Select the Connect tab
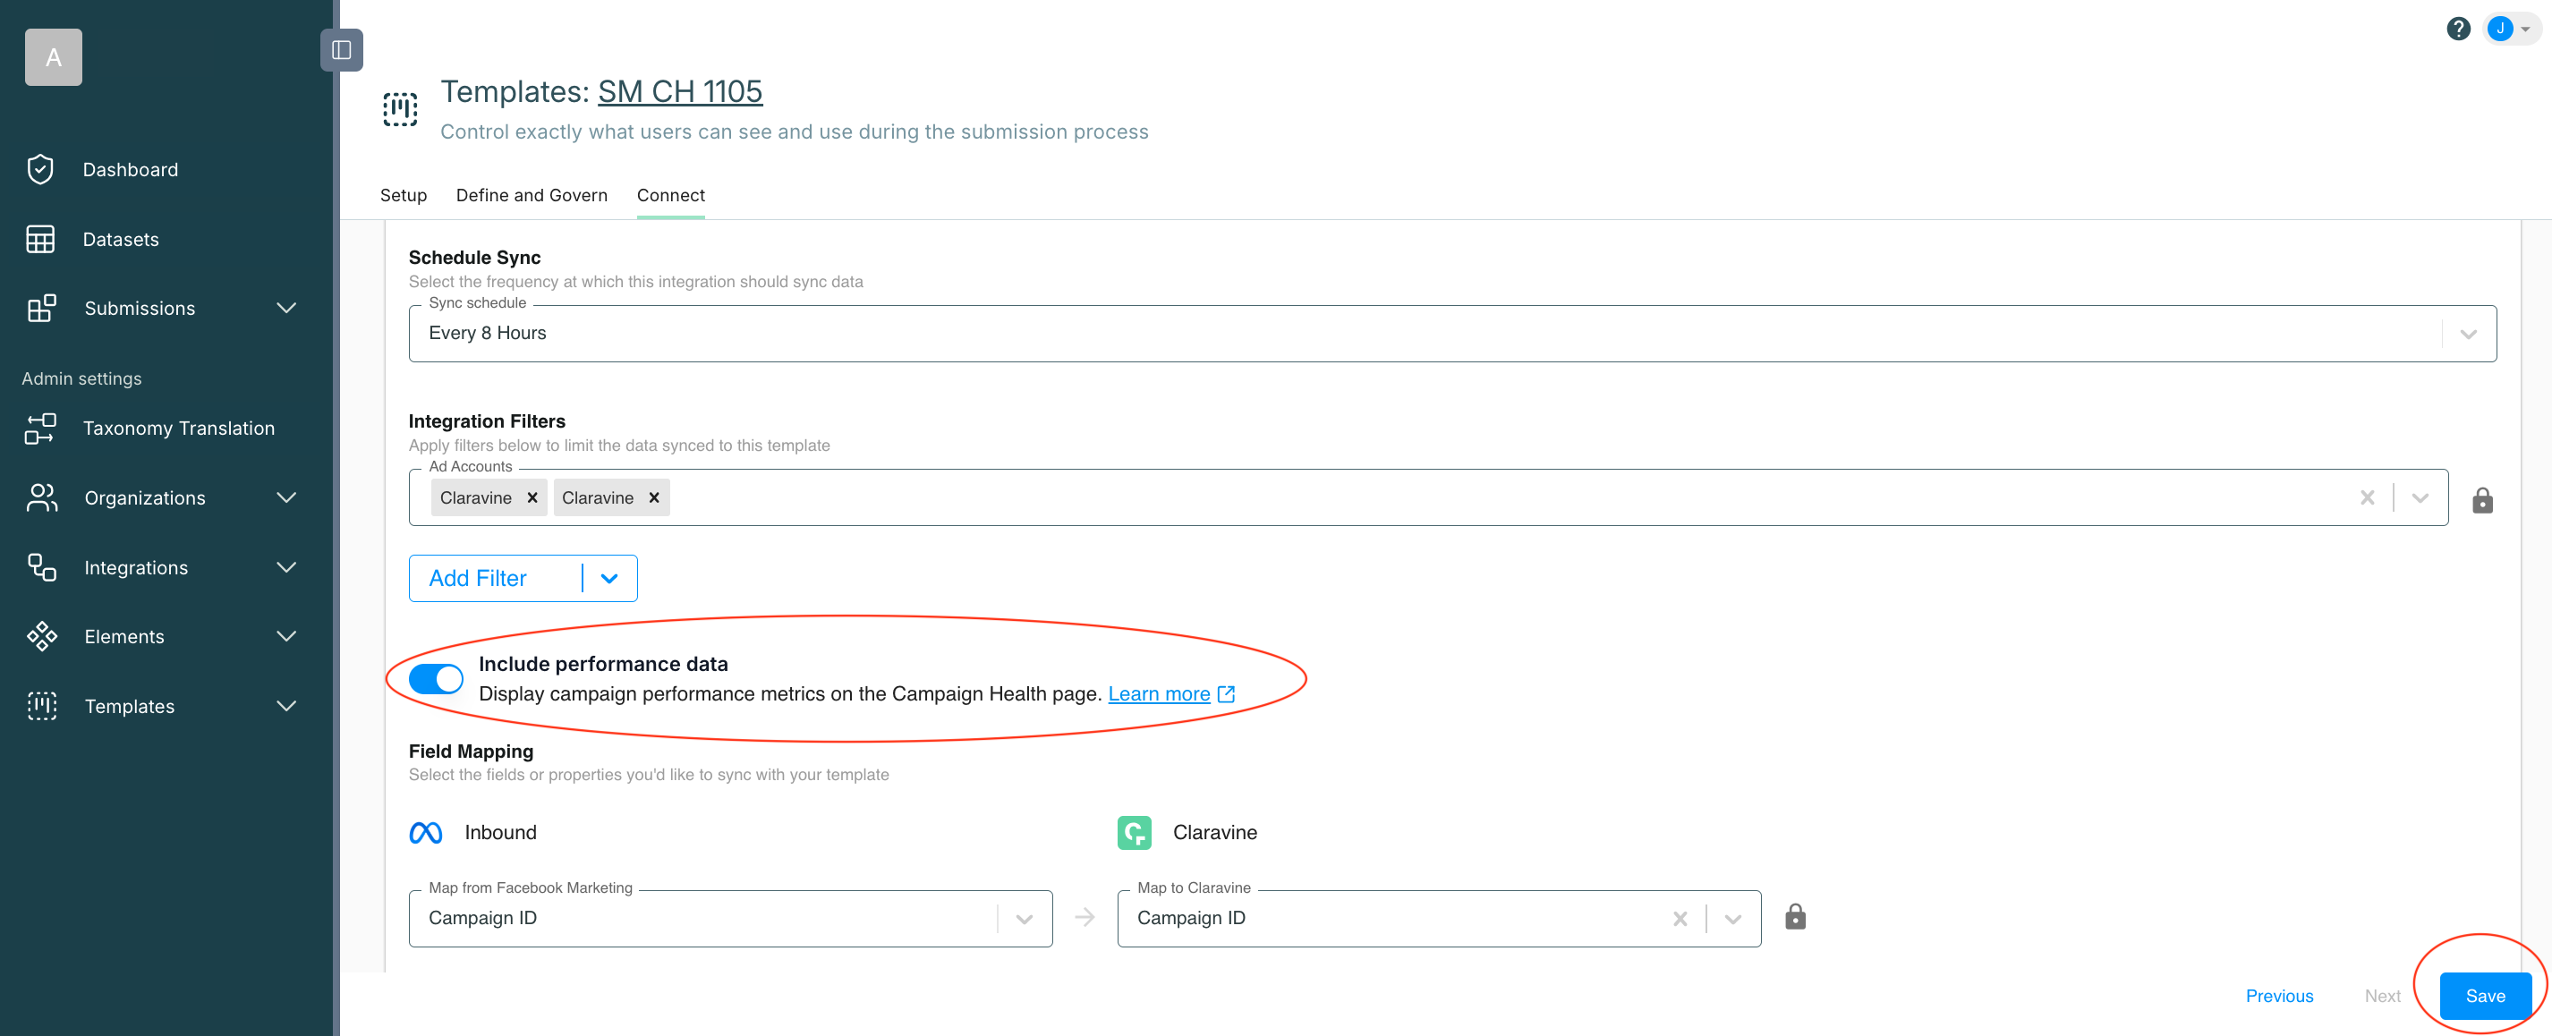The image size is (2552, 1036). coord(671,195)
